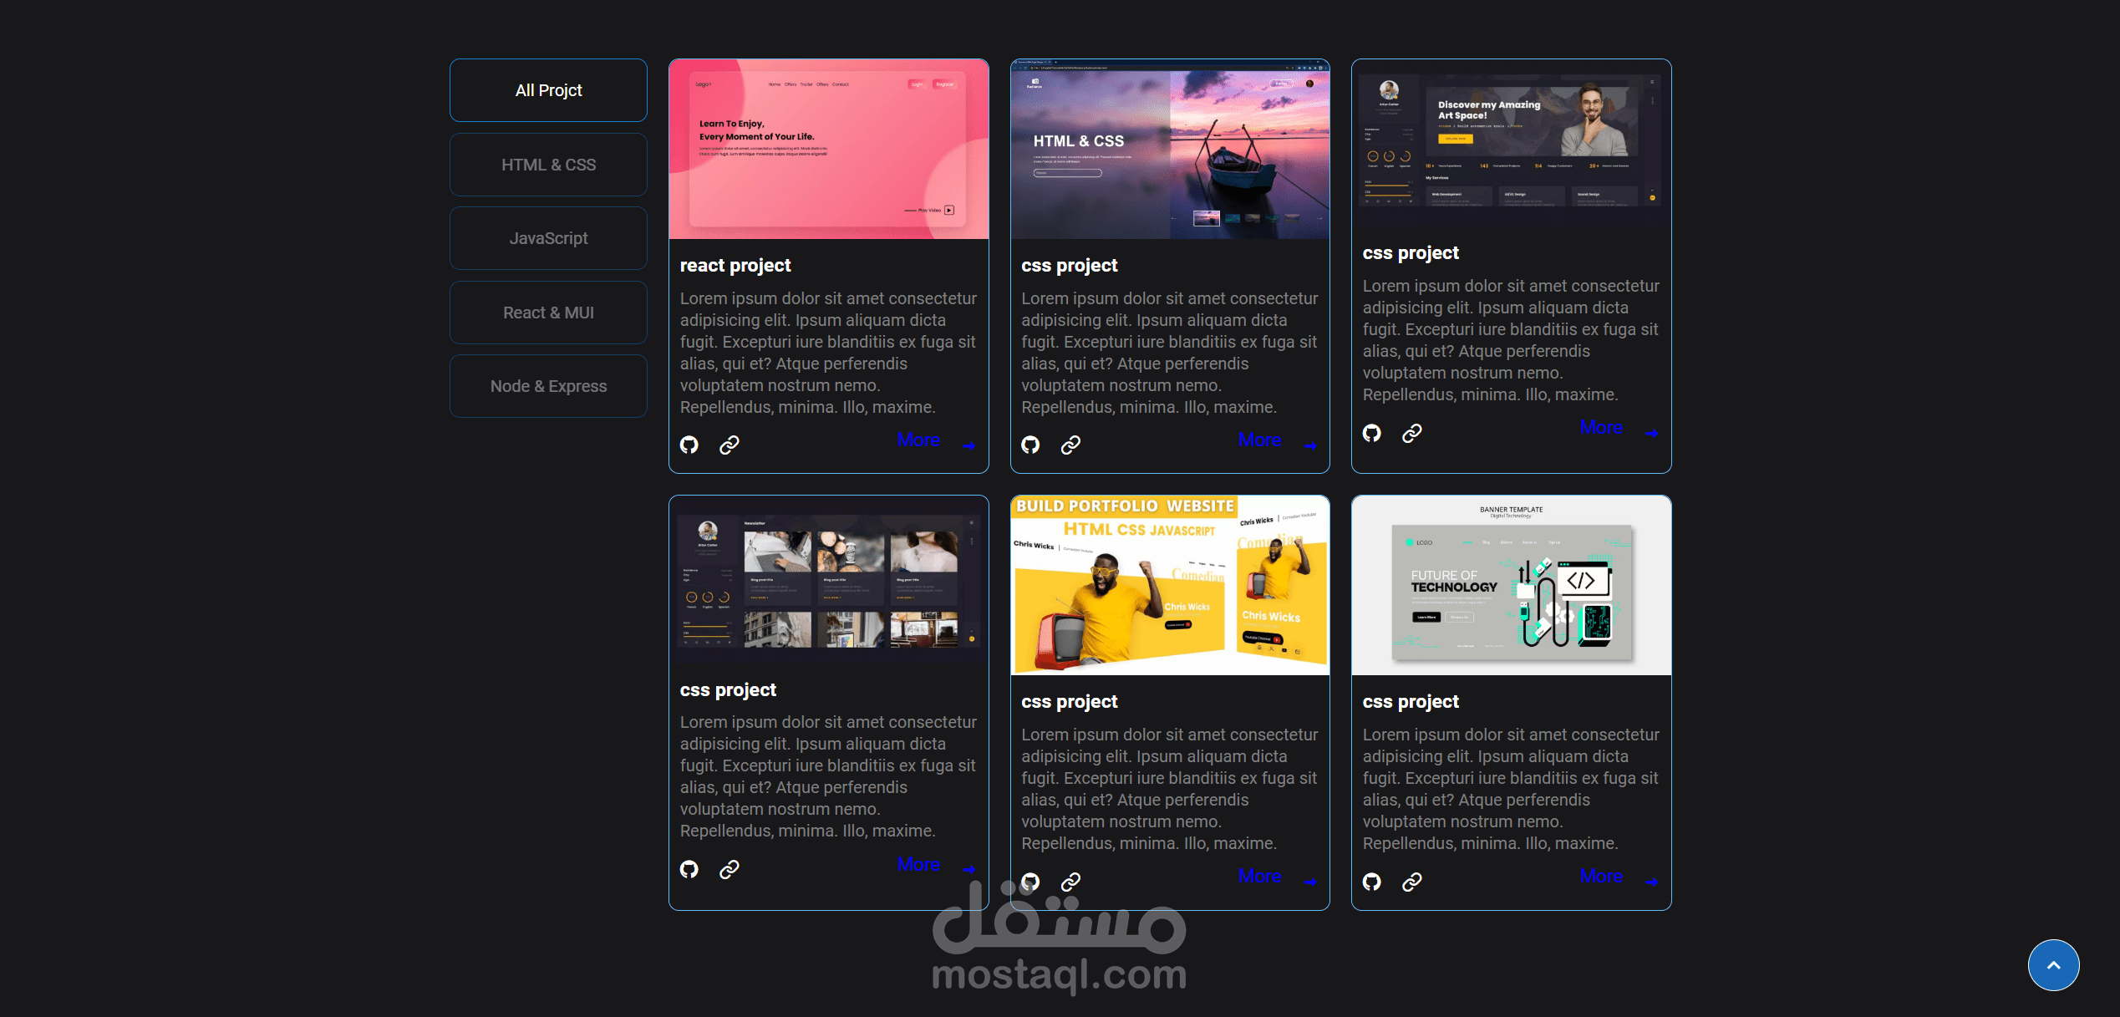Click arrow icon beside More on react project

click(968, 445)
